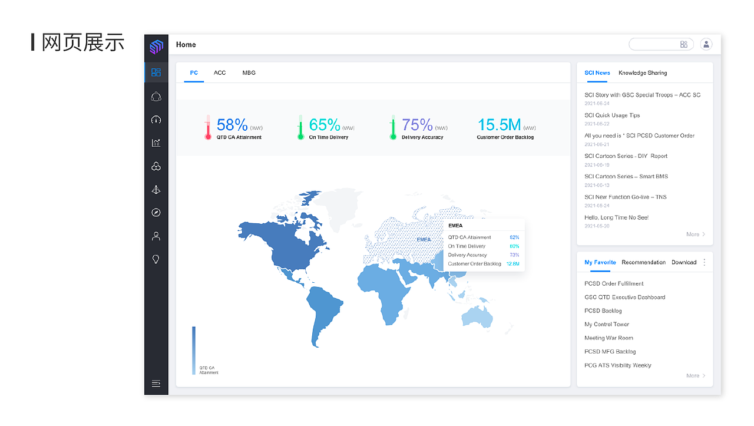Select the Recommendation tab
Viewport: 754px width, 426px height.
point(644,262)
